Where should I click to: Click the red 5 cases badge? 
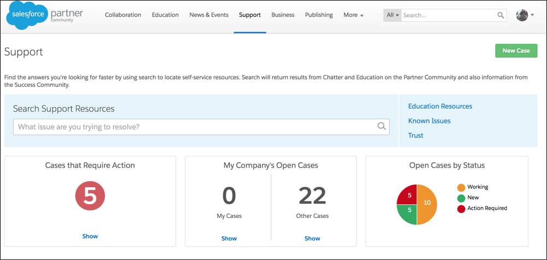(x=90, y=196)
